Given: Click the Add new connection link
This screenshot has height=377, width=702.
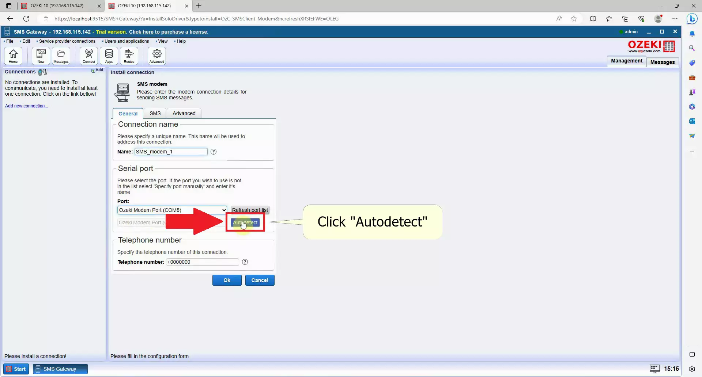Looking at the screenshot, I should (26, 106).
